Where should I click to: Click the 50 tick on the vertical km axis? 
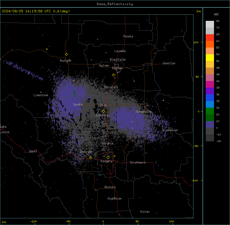coord(197,77)
